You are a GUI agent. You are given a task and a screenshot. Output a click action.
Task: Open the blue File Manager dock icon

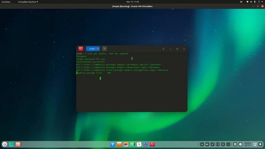113,144
